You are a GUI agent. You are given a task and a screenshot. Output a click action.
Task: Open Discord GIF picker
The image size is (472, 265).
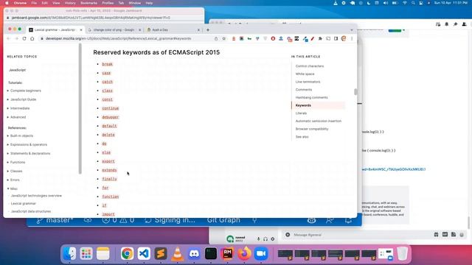445,234
